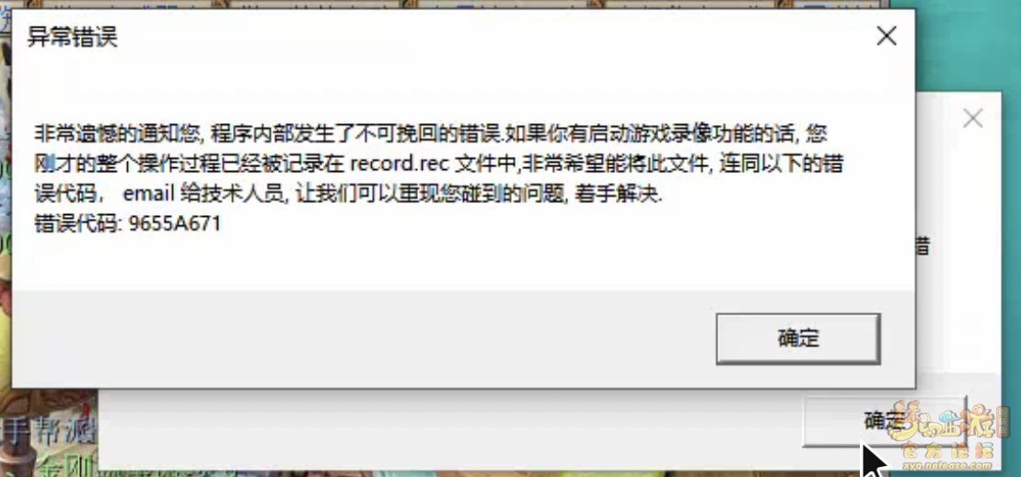Click the word email in the message

[x=147, y=193]
